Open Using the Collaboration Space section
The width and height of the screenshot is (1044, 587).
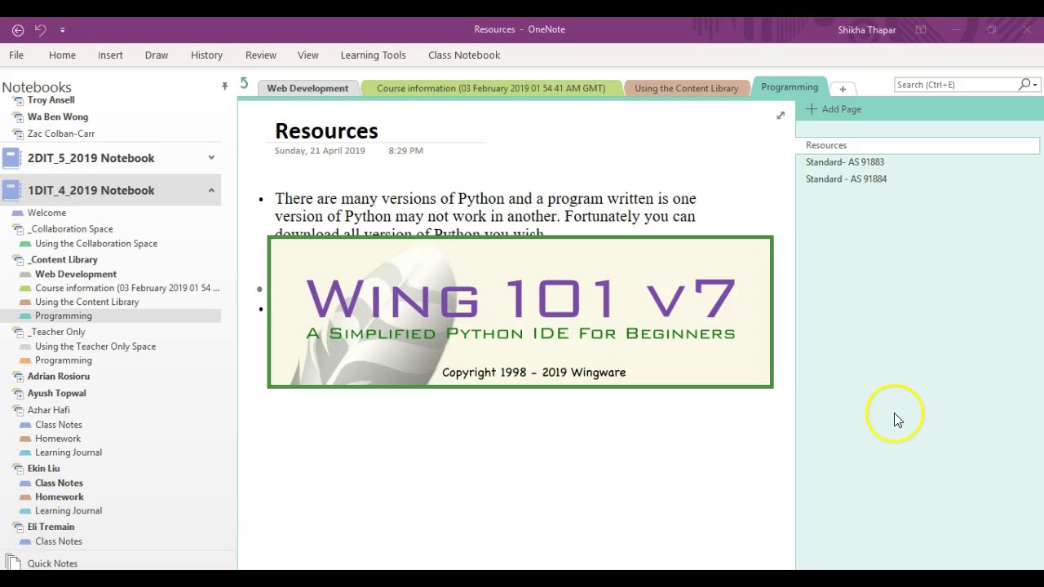coord(96,244)
